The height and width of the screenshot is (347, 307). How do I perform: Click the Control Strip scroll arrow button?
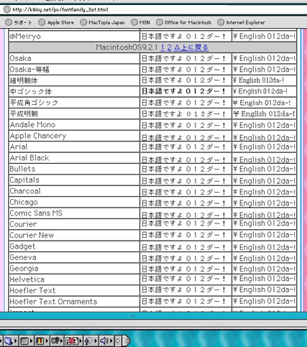(118, 341)
